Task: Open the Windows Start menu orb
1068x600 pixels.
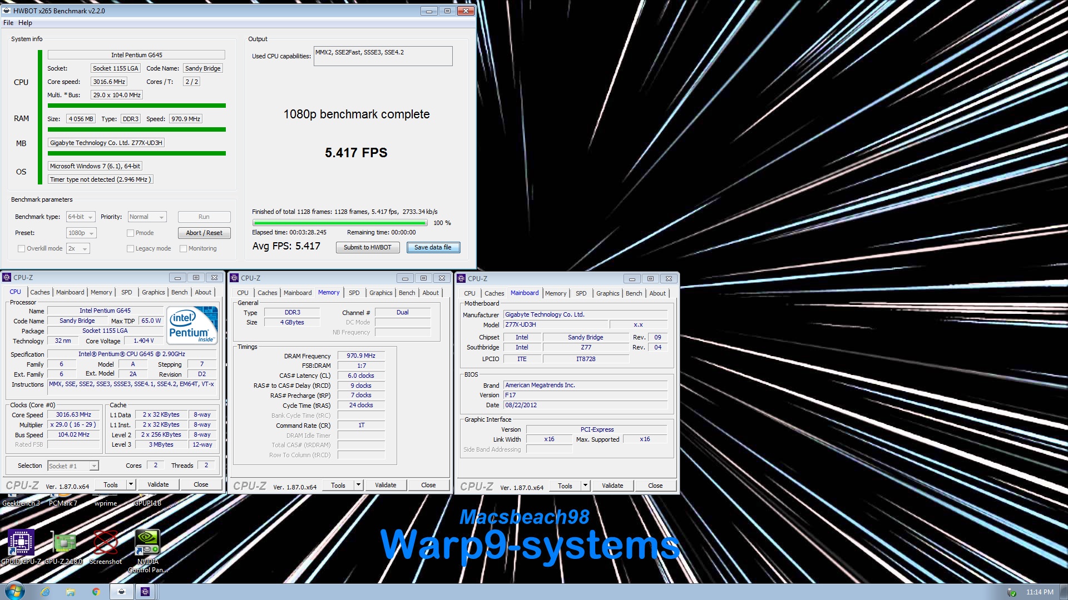Action: (x=15, y=592)
